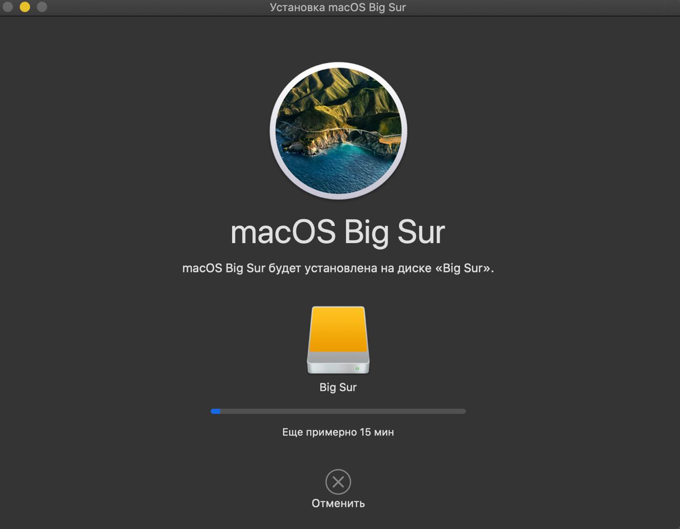Click the 'Big Sur' disk name label
The height and width of the screenshot is (529, 680).
click(x=338, y=387)
